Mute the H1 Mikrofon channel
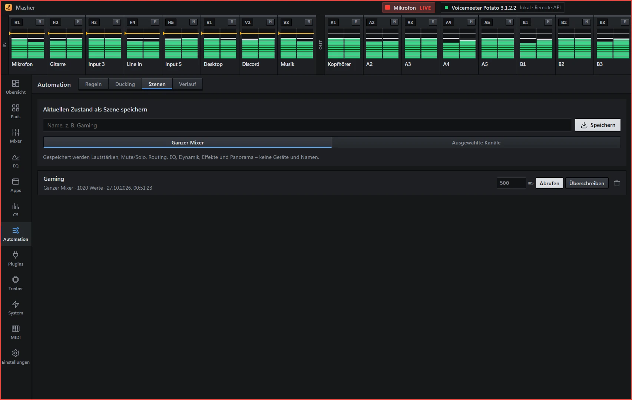 tap(40, 22)
